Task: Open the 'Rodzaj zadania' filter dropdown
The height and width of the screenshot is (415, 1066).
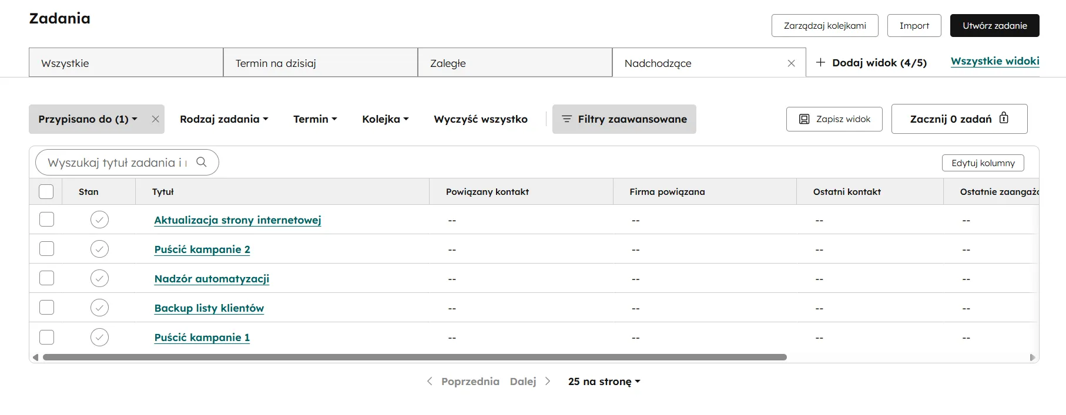Action: (224, 119)
